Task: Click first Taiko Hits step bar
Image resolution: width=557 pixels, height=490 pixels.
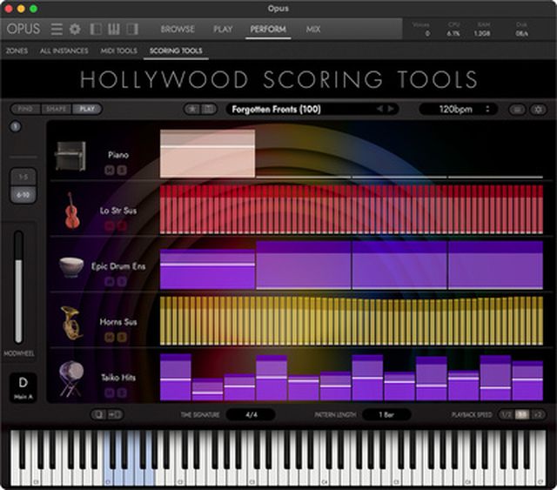Action: [176, 377]
